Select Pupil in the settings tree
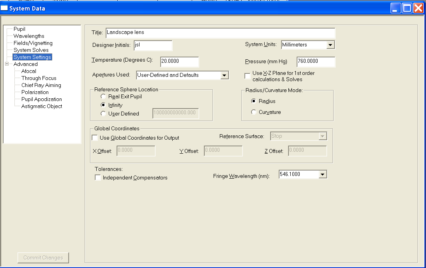 click(19, 29)
